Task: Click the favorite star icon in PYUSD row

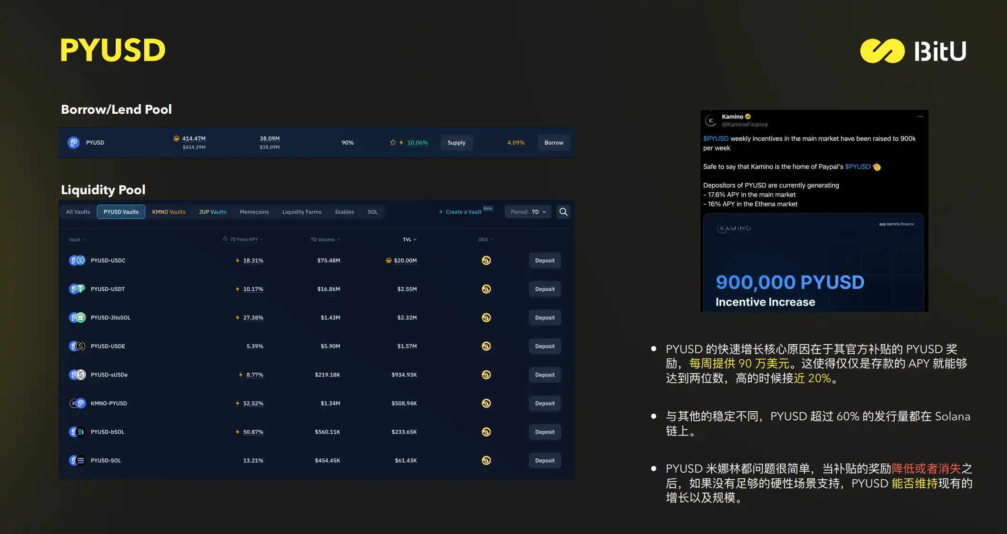Action: 393,142
